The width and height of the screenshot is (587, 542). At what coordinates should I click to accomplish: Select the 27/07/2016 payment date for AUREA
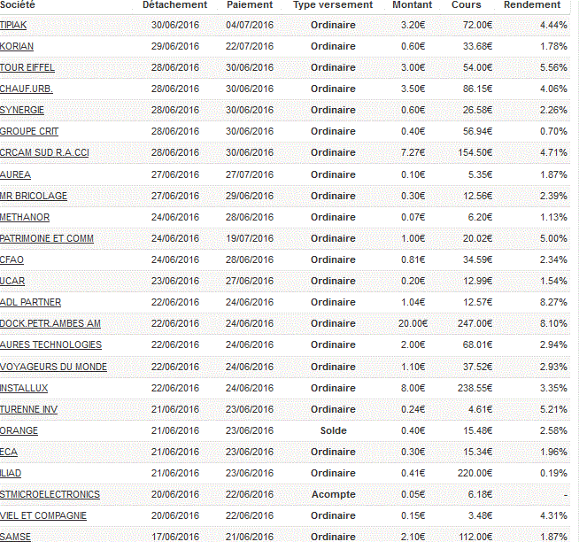(x=250, y=175)
